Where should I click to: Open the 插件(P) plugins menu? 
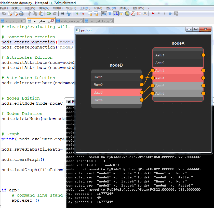pyautogui.click(x=124, y=8)
